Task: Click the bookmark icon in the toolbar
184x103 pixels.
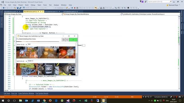Action: click(128, 8)
